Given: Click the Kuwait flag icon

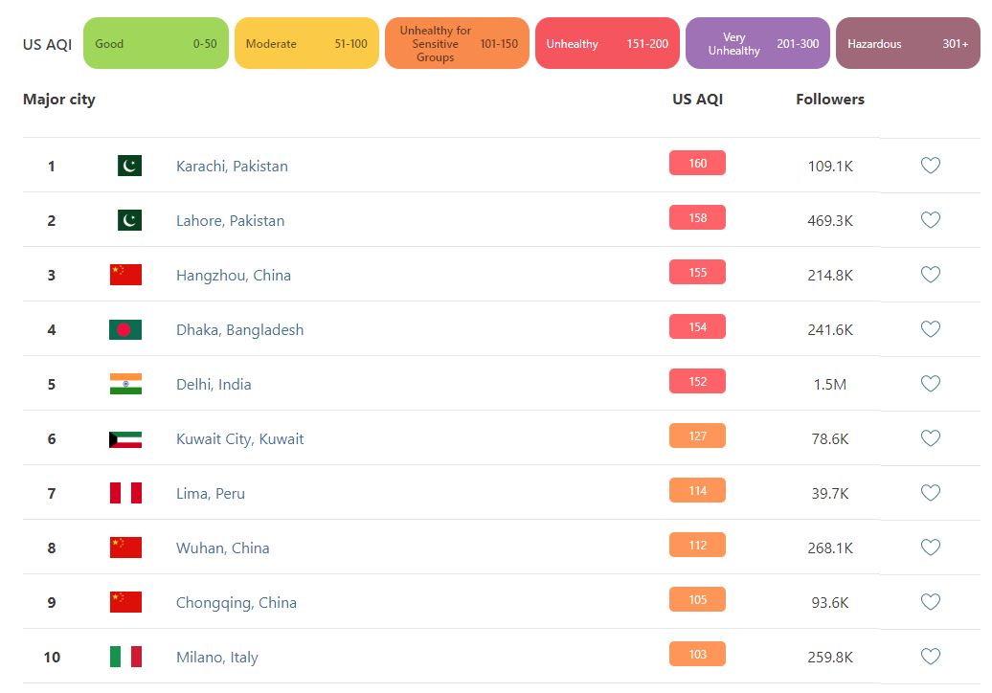Looking at the screenshot, I should tap(125, 439).
